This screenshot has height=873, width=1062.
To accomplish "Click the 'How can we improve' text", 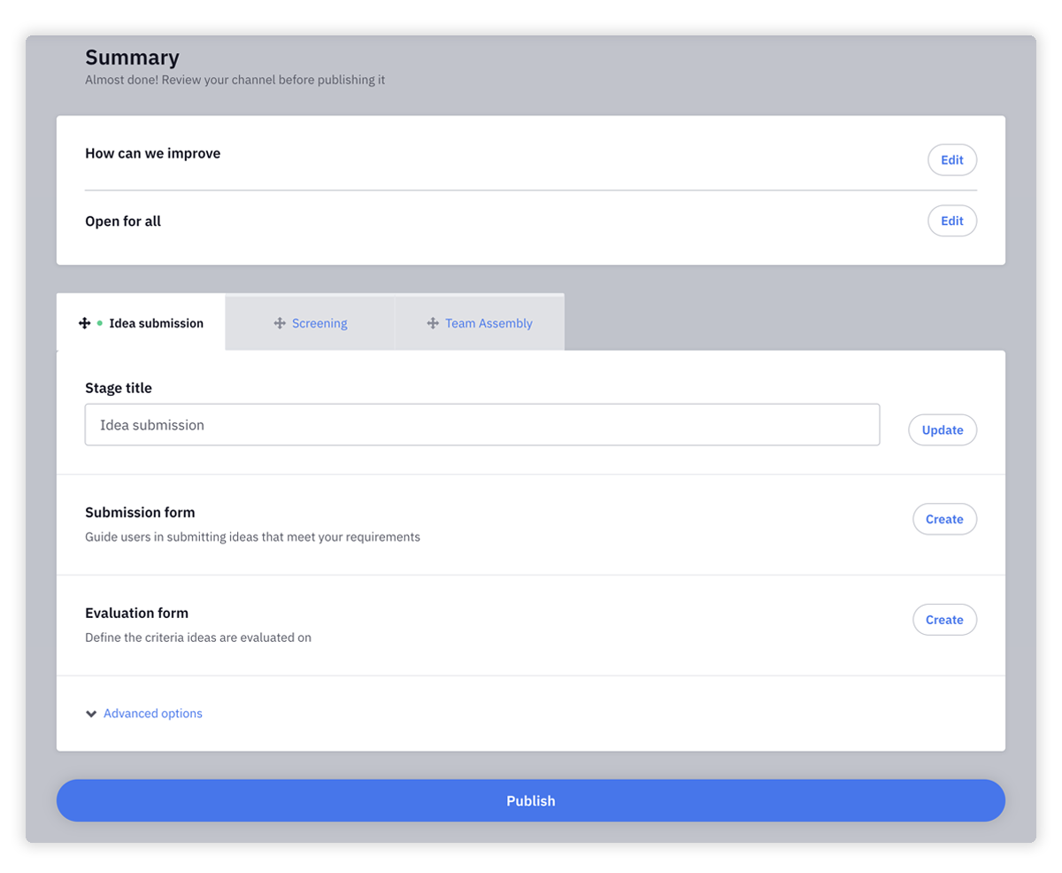I will click(x=153, y=153).
